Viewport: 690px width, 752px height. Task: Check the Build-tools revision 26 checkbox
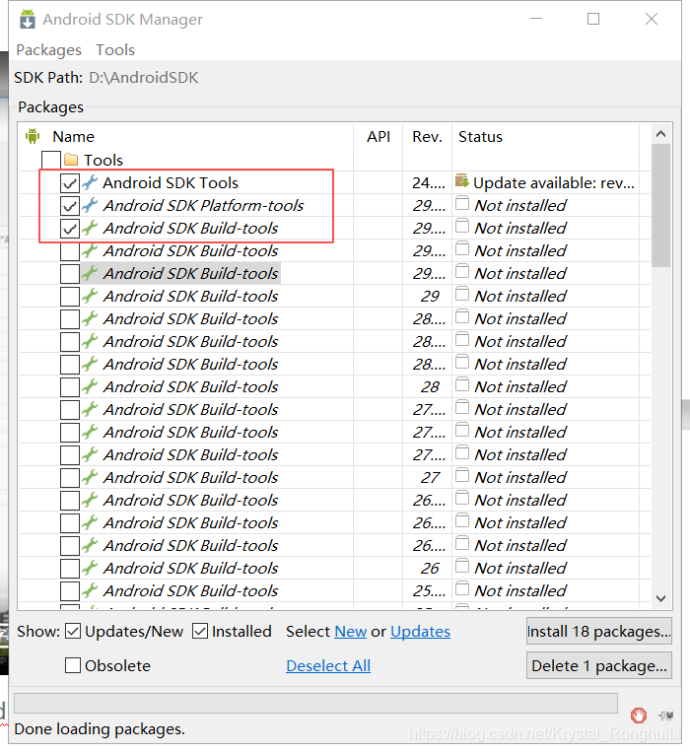pos(70,568)
